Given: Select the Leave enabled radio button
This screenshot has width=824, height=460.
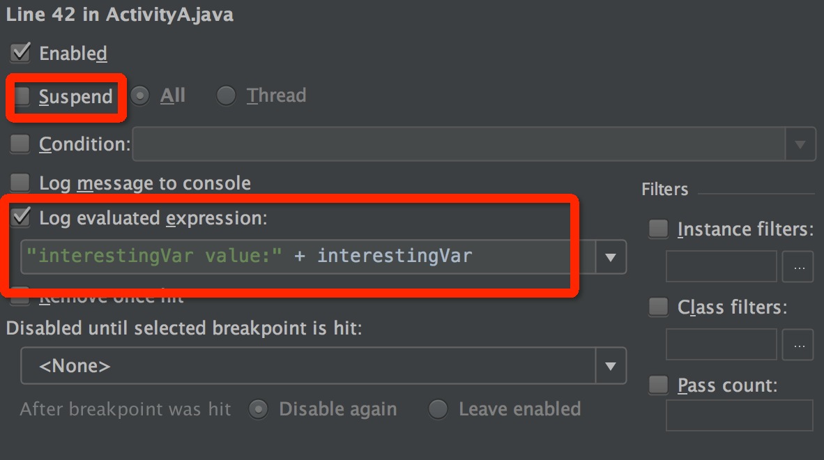Looking at the screenshot, I should [x=438, y=409].
